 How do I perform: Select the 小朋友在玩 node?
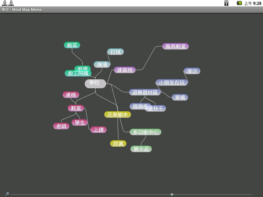click(x=172, y=83)
